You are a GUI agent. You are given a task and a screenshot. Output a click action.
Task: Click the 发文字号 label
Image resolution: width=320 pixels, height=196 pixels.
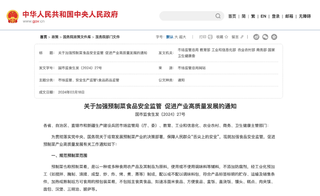47,68
